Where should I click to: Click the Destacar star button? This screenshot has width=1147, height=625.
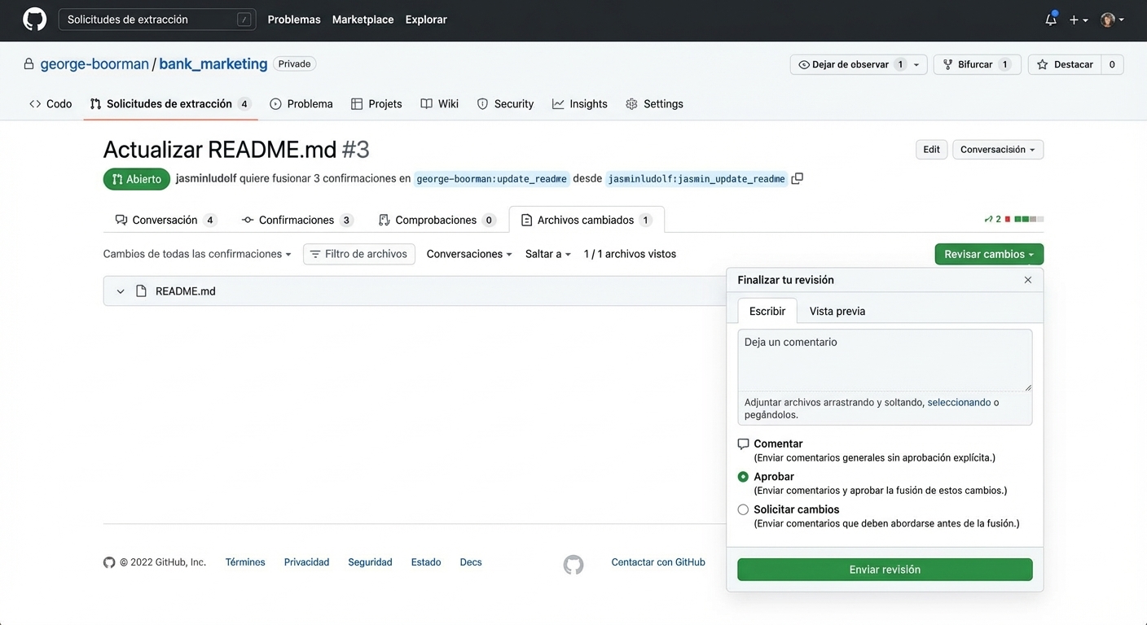1065,64
